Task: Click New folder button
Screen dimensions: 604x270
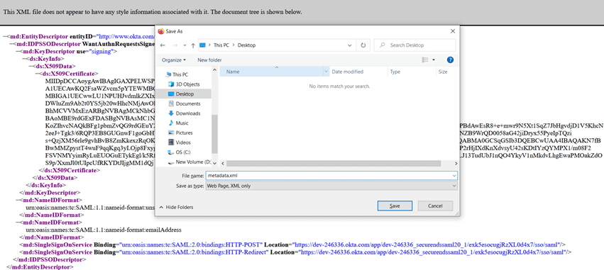Action: [x=209, y=60]
